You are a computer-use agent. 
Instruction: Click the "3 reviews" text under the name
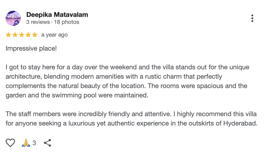pyautogui.click(x=38, y=22)
